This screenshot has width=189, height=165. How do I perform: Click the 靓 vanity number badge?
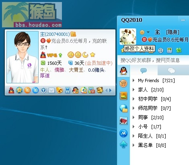[73, 34]
